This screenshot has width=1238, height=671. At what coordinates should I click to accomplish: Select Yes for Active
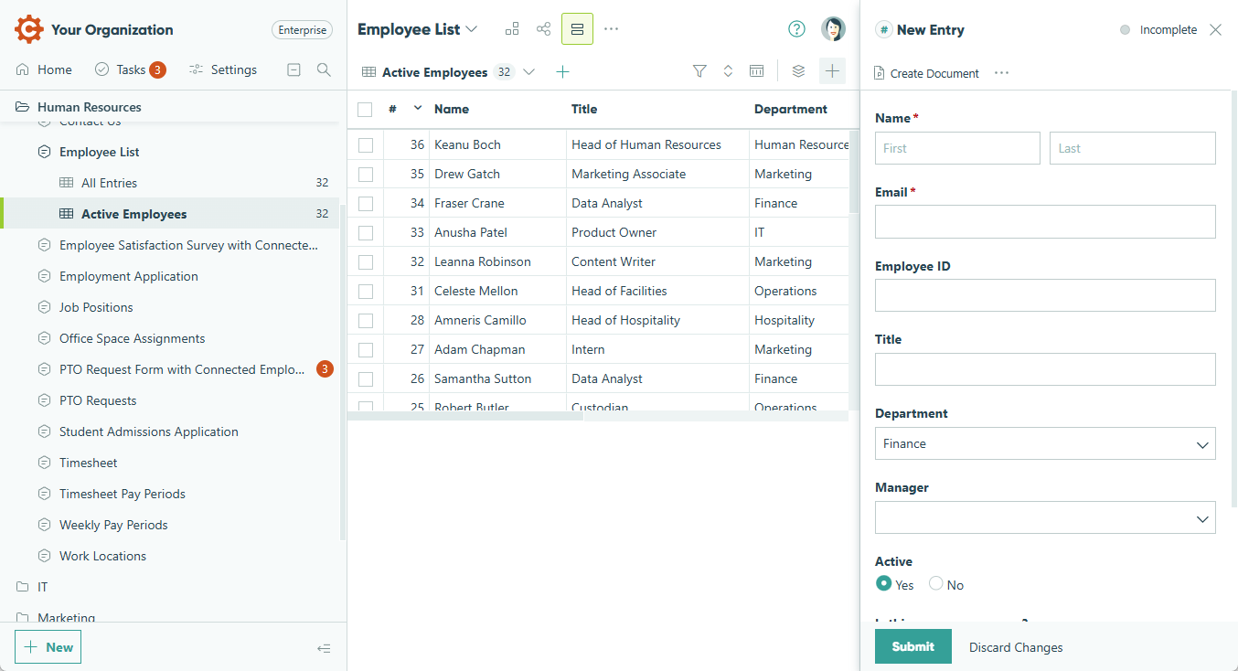click(883, 583)
